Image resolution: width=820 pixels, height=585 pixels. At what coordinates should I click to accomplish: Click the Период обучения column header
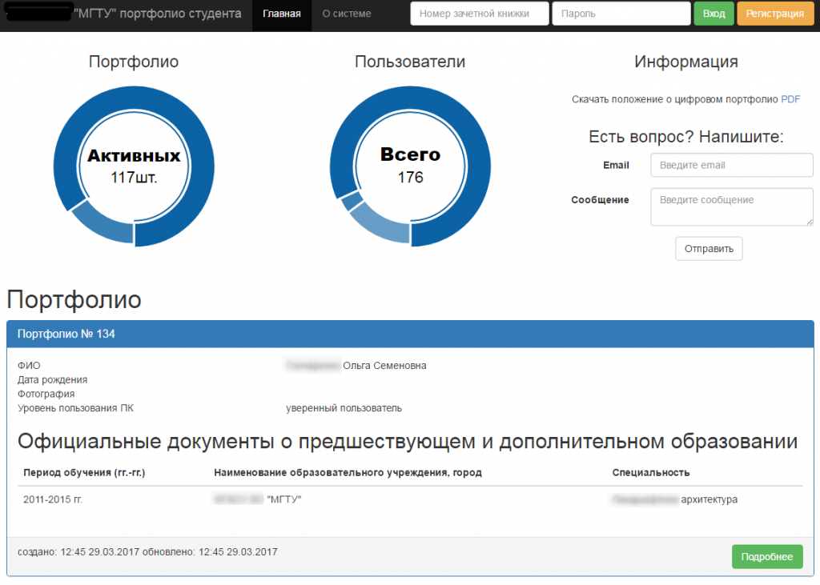point(84,473)
